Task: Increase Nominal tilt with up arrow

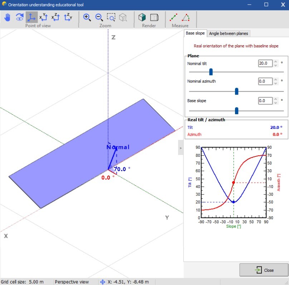Action: (x=275, y=62)
